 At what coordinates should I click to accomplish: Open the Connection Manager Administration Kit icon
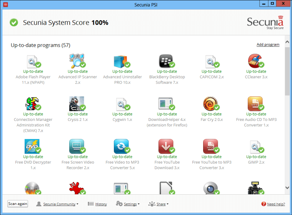[x=33, y=104]
